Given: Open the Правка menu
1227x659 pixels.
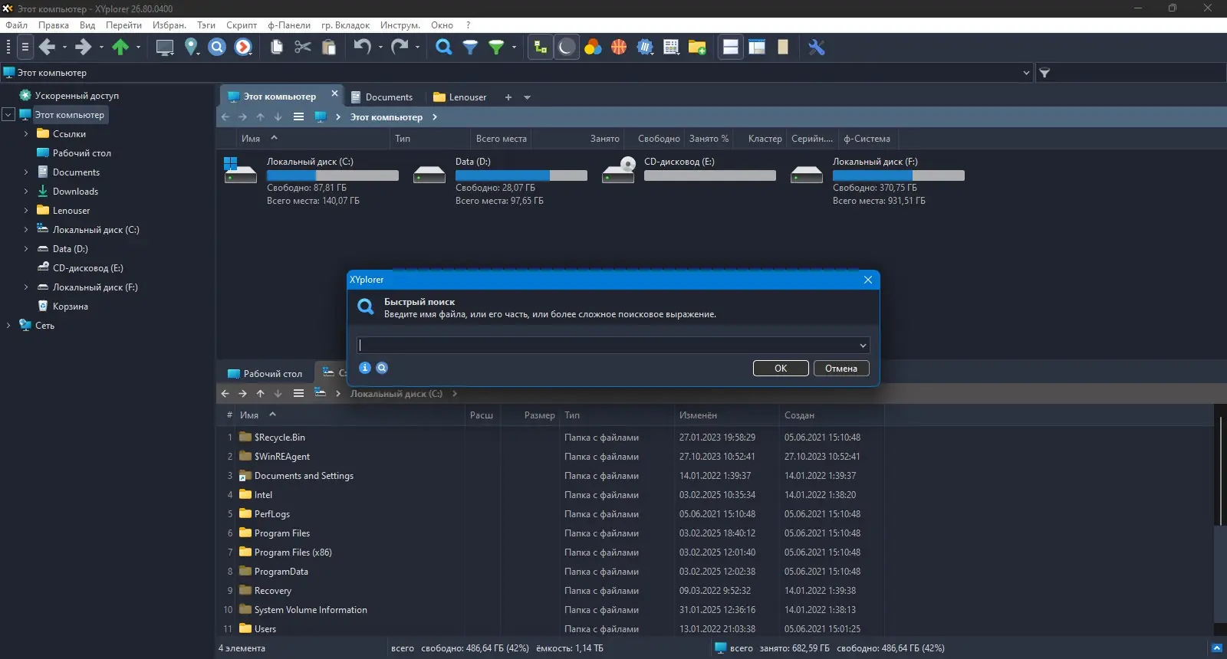Looking at the screenshot, I should coord(54,25).
